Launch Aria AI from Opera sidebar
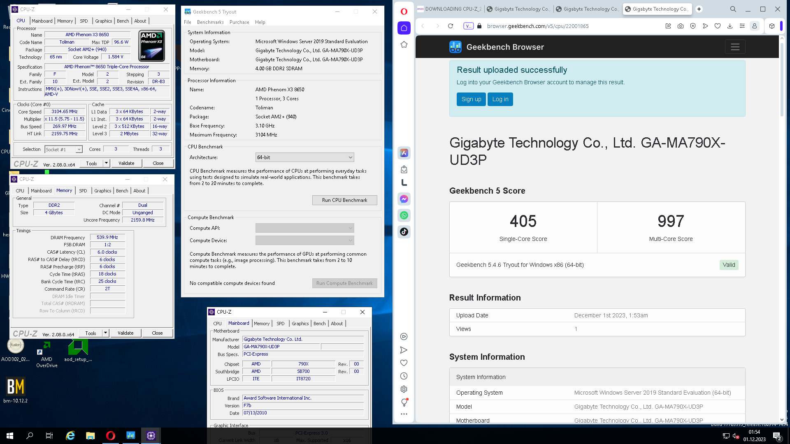The width and height of the screenshot is (790, 444). 404,153
